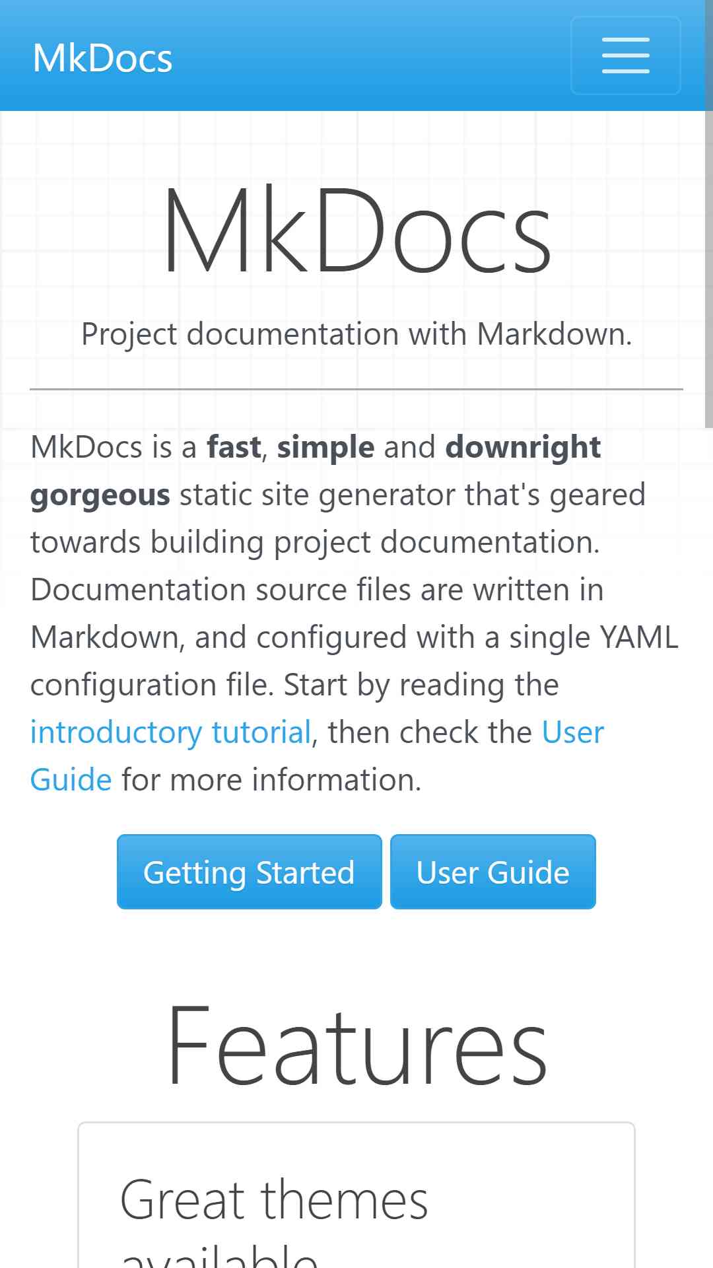Click the bold word simple
The image size is (713, 1268).
coord(325,447)
